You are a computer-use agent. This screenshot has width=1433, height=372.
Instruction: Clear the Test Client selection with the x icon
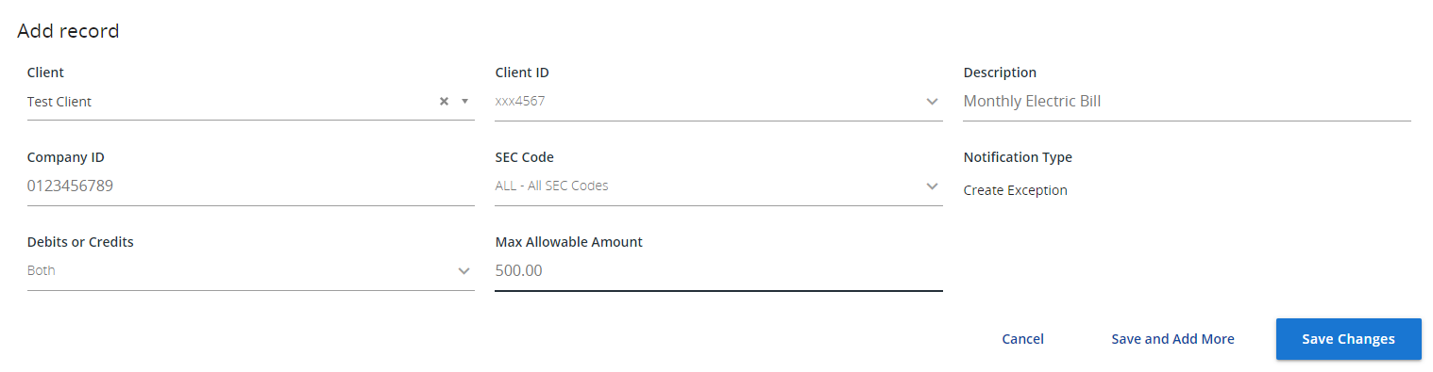(444, 101)
